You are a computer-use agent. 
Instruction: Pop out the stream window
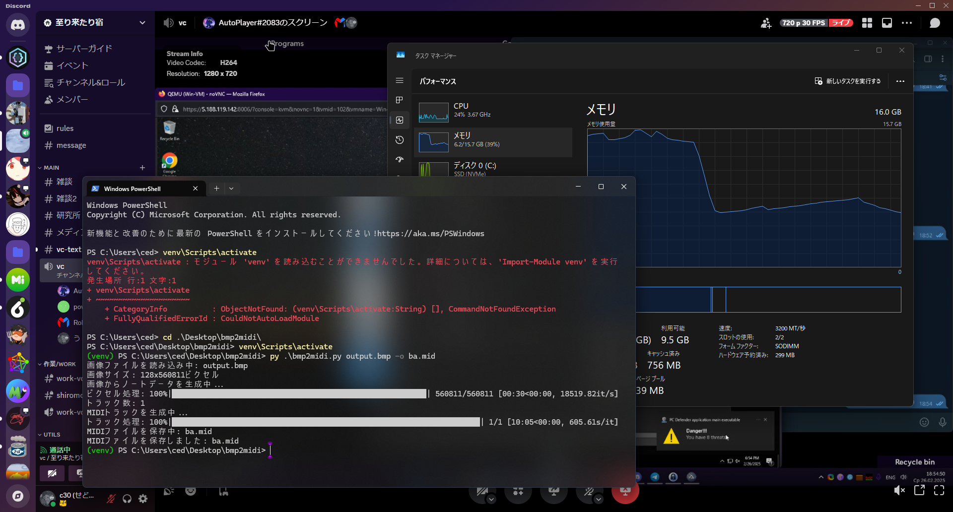point(919,490)
